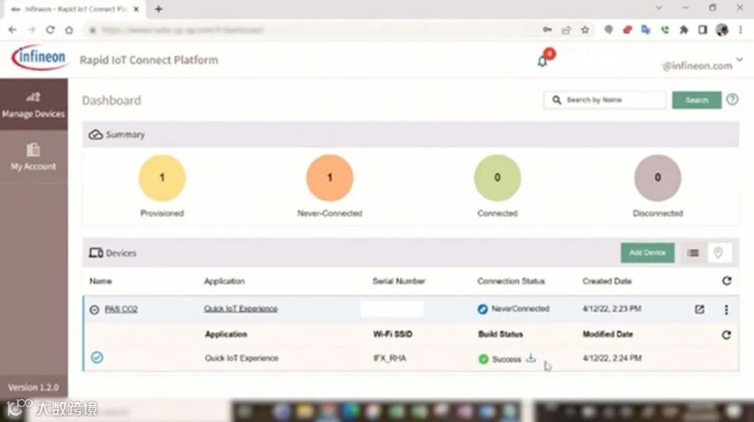
Task: Open My Account in sidebar
Action: pos(34,157)
